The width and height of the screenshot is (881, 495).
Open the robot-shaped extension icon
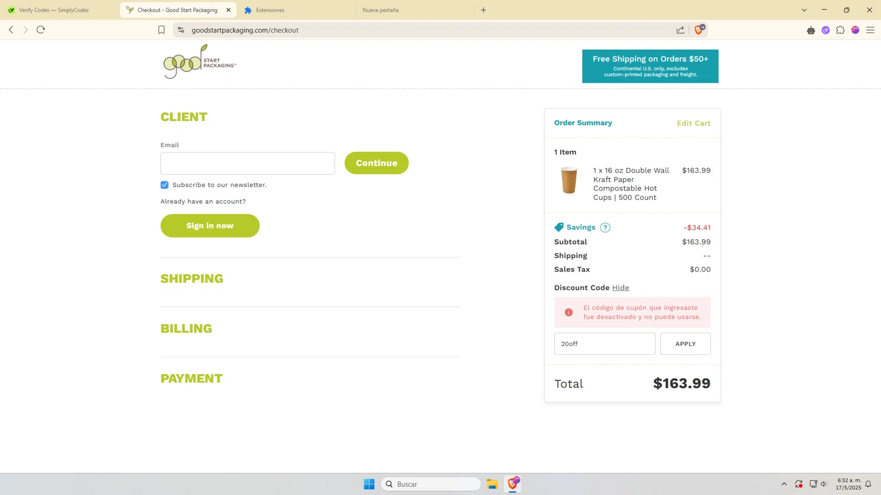811,30
